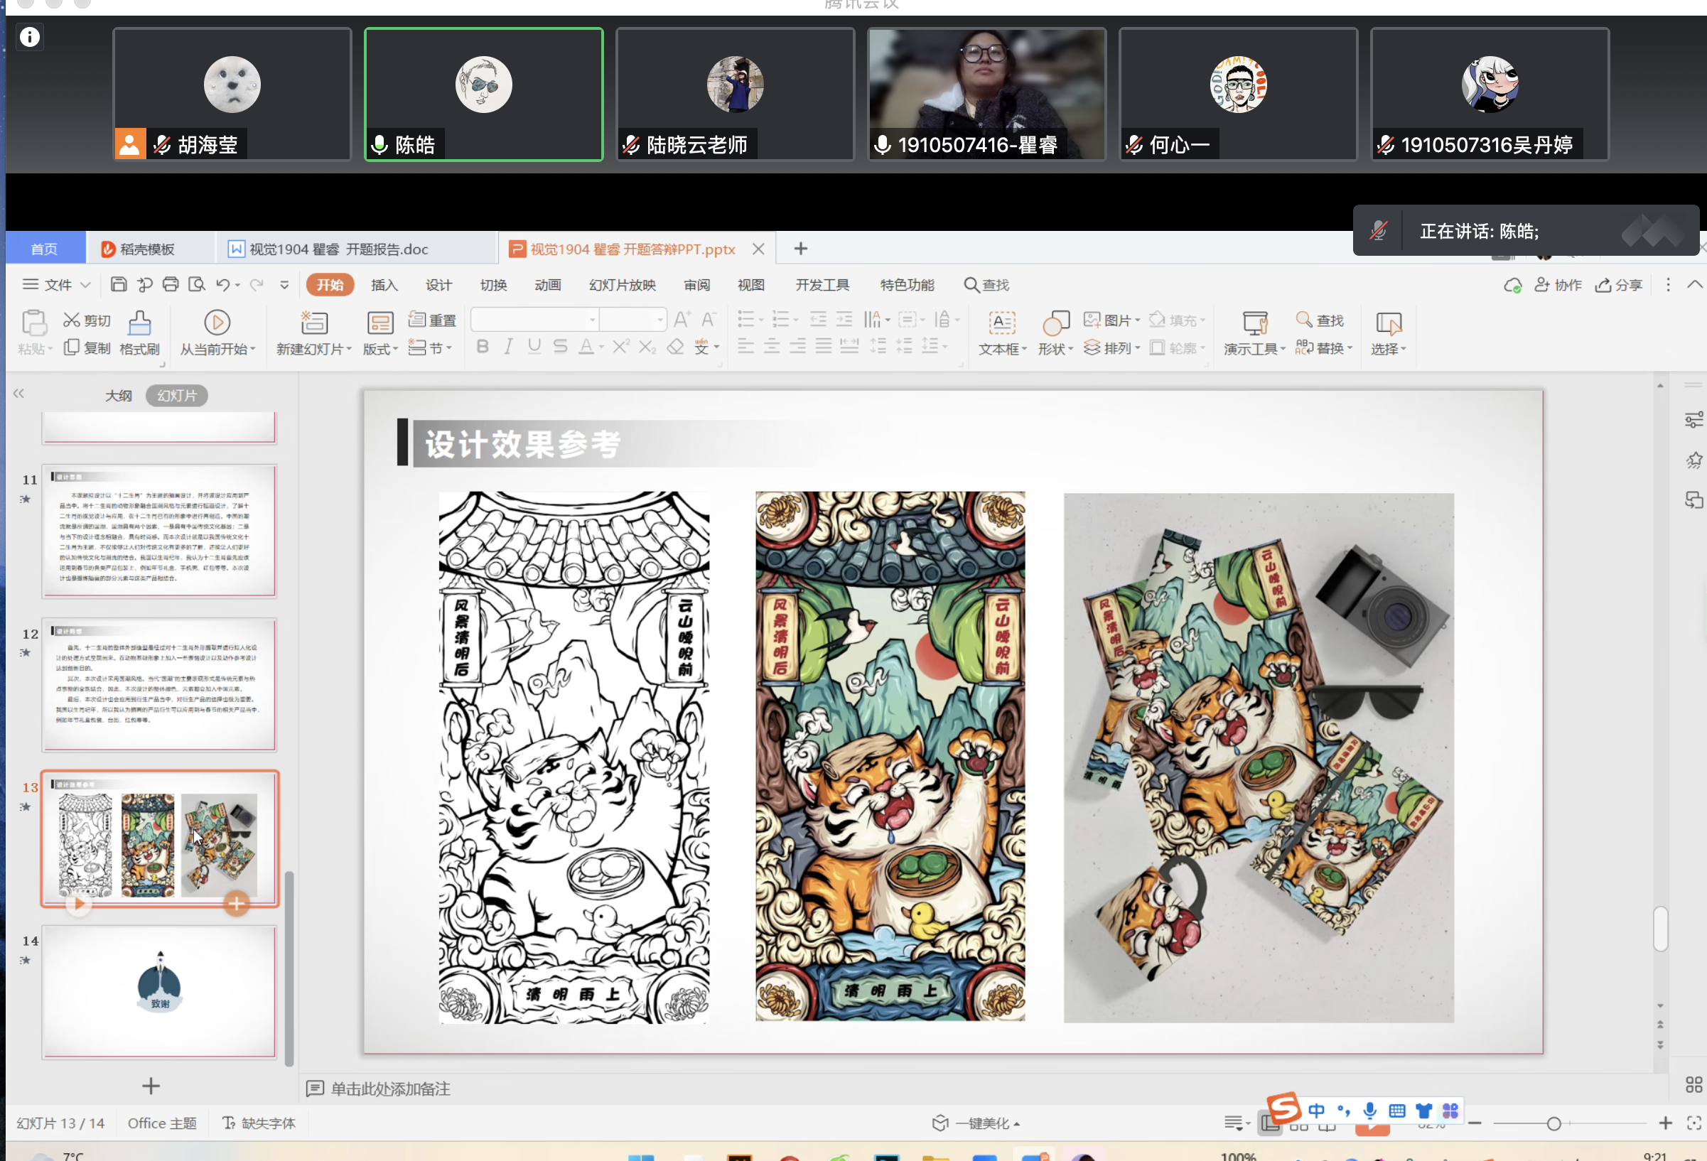Click the Collaborate (协作) button
Image resolution: width=1707 pixels, height=1161 pixels.
click(x=1558, y=285)
